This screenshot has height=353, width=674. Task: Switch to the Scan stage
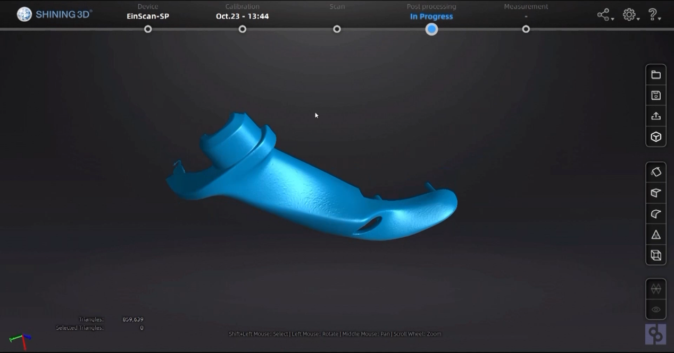(337, 29)
